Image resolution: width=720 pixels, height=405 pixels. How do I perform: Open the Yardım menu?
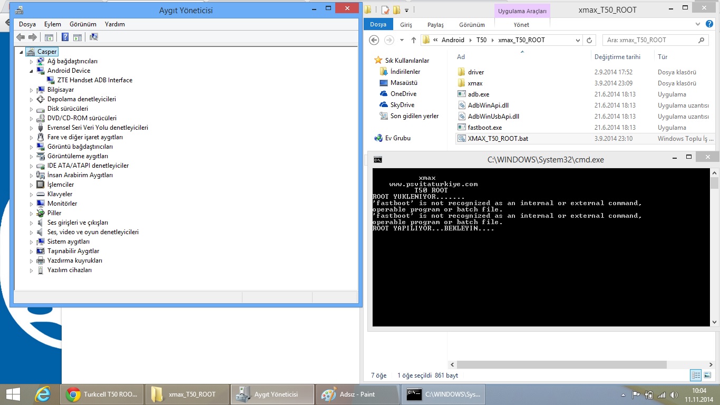(115, 24)
